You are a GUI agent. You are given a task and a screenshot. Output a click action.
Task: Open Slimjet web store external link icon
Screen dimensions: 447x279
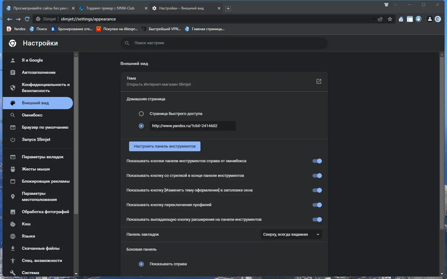[319, 81]
